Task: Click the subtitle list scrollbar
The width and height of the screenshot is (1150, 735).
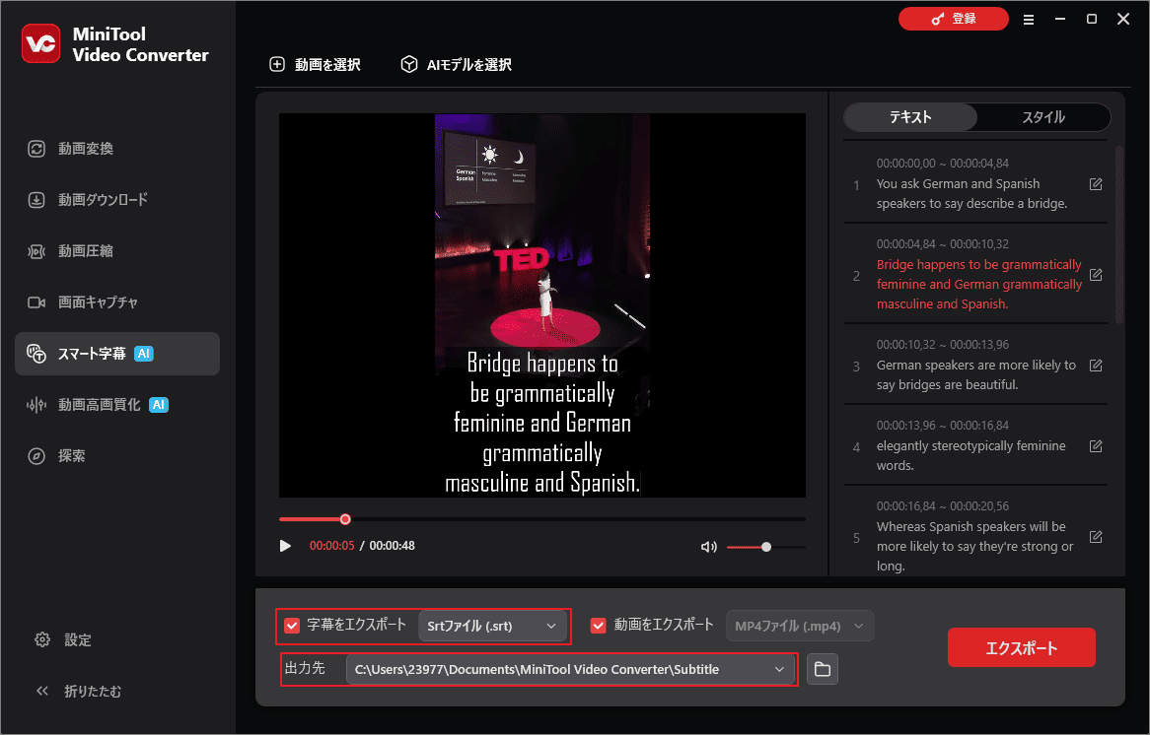Action: coord(1119,234)
